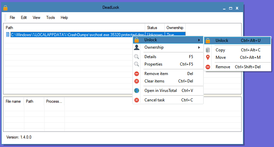The width and height of the screenshot is (274, 147).
Task: Choose Remove with Ctrl+Shift+Del in submenu
Action: pos(238,67)
